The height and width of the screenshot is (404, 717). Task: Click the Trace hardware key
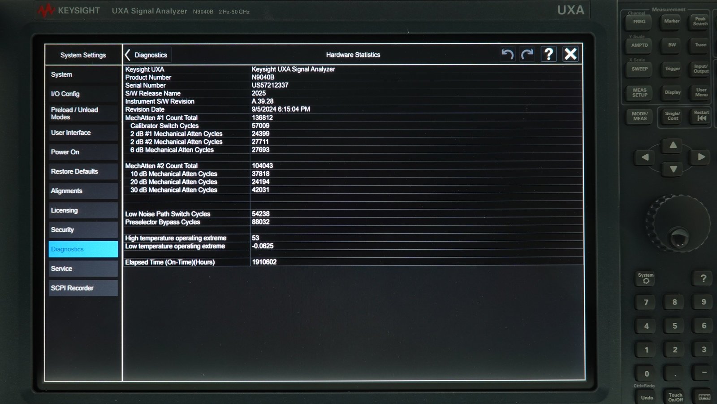700,45
